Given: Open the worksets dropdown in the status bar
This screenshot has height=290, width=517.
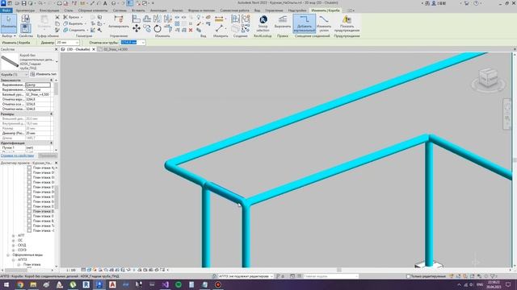Looking at the screenshot, I should coord(271,276).
